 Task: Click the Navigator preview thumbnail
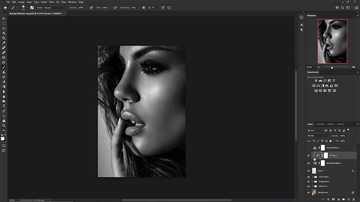pyautogui.click(x=332, y=42)
